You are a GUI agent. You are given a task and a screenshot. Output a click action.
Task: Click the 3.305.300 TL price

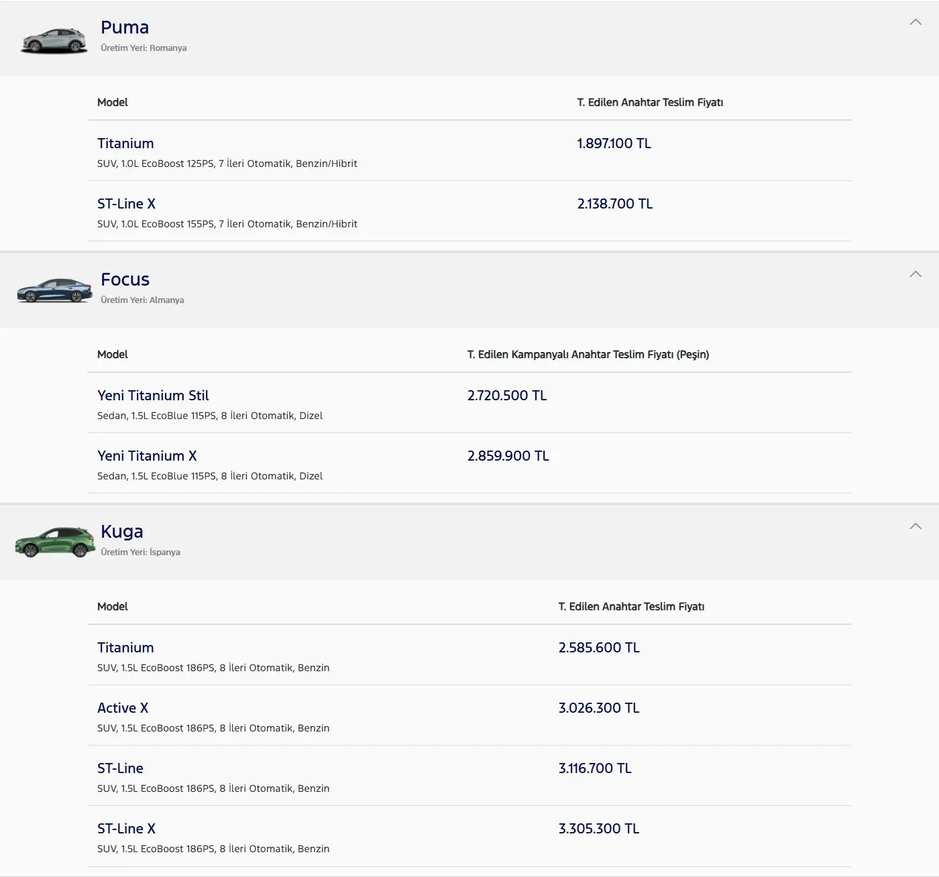599,829
